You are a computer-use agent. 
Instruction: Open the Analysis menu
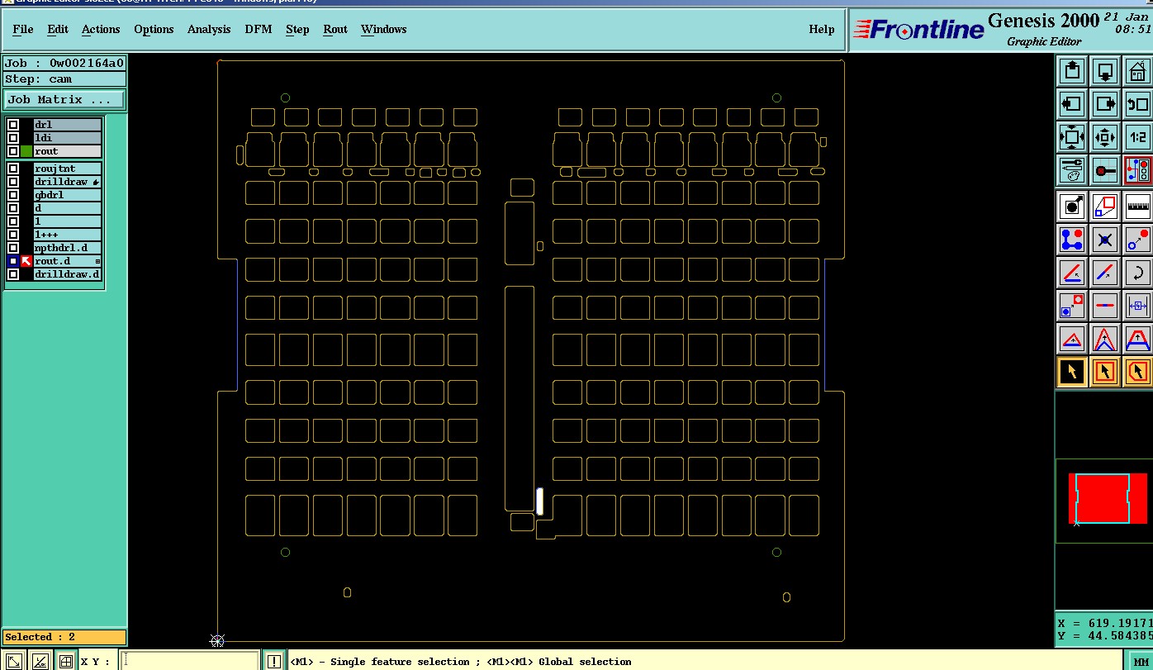tap(209, 29)
